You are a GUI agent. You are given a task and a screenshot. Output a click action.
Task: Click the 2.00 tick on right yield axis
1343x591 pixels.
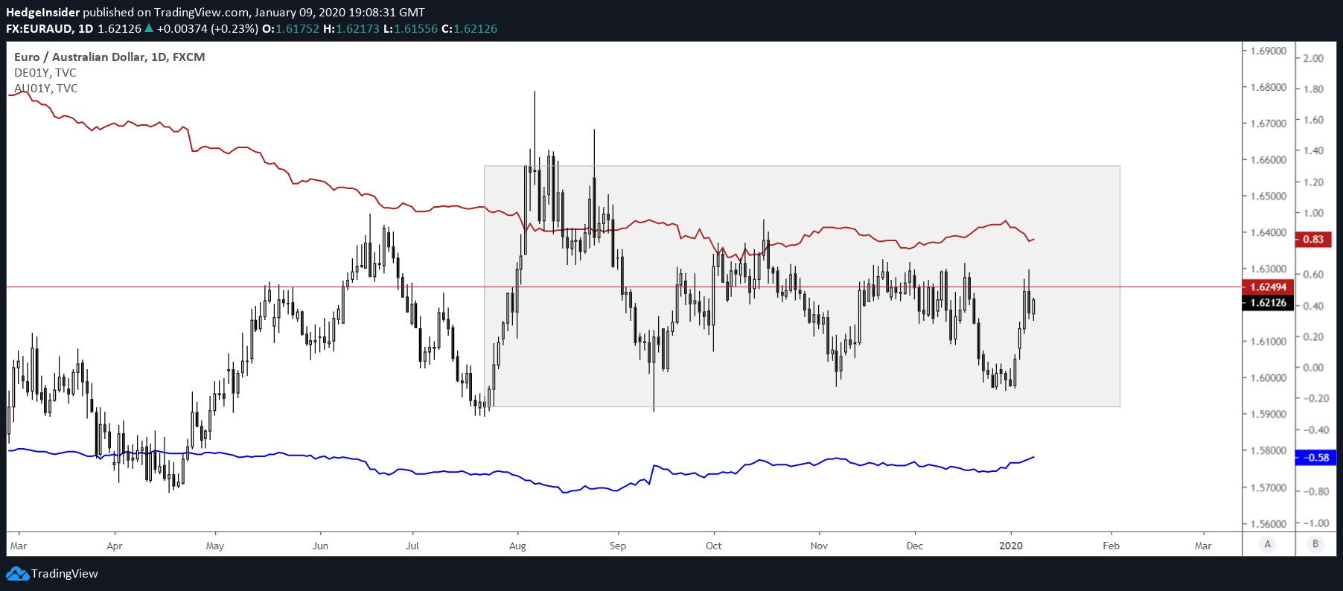click(x=1314, y=58)
